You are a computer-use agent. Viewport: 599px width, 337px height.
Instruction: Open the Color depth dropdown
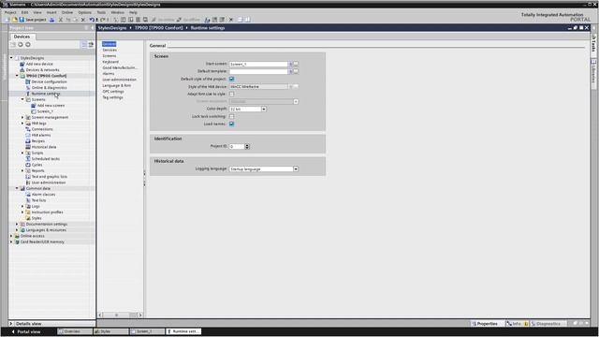pyautogui.click(x=264, y=110)
